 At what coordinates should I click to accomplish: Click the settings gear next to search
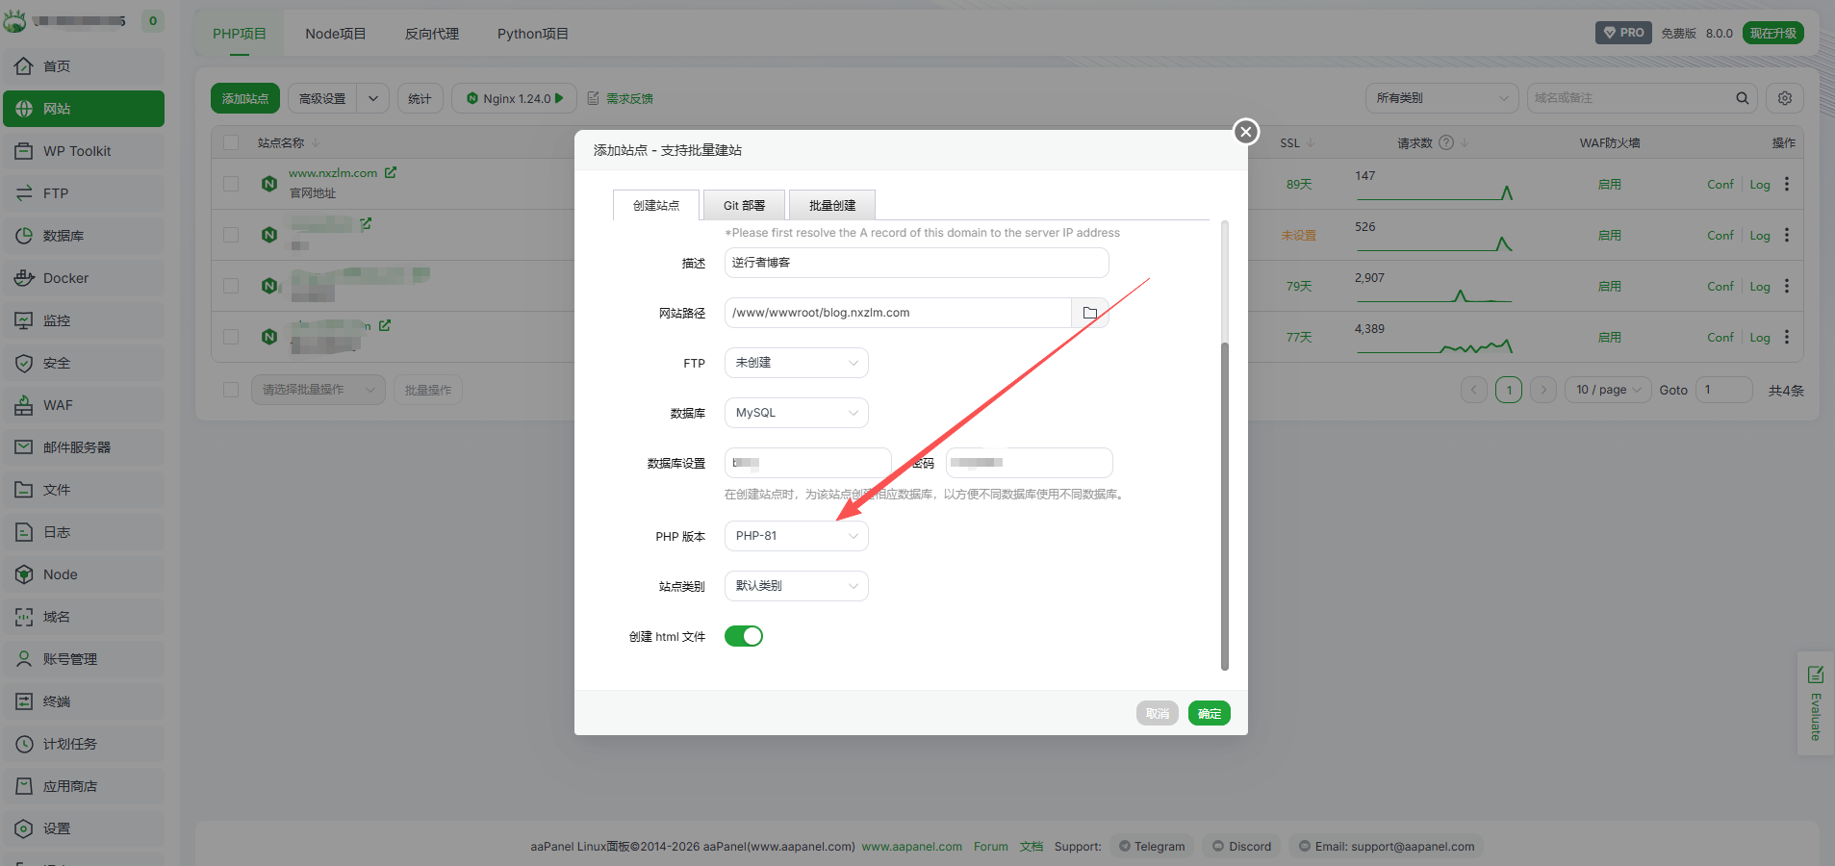tap(1785, 98)
